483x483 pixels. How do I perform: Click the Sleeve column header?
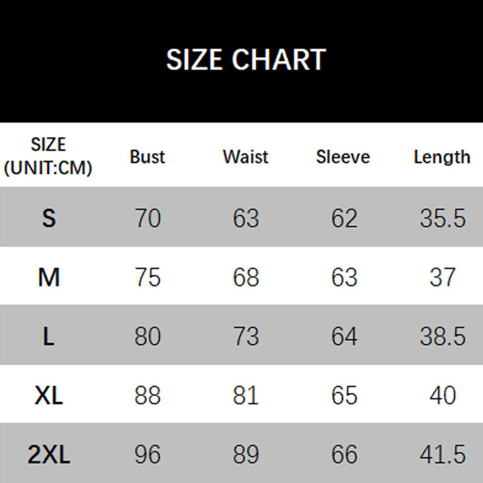pos(343,157)
